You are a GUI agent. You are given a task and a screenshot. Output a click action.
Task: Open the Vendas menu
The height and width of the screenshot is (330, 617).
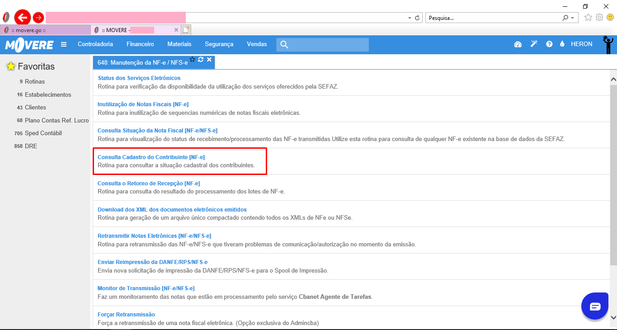tap(257, 44)
